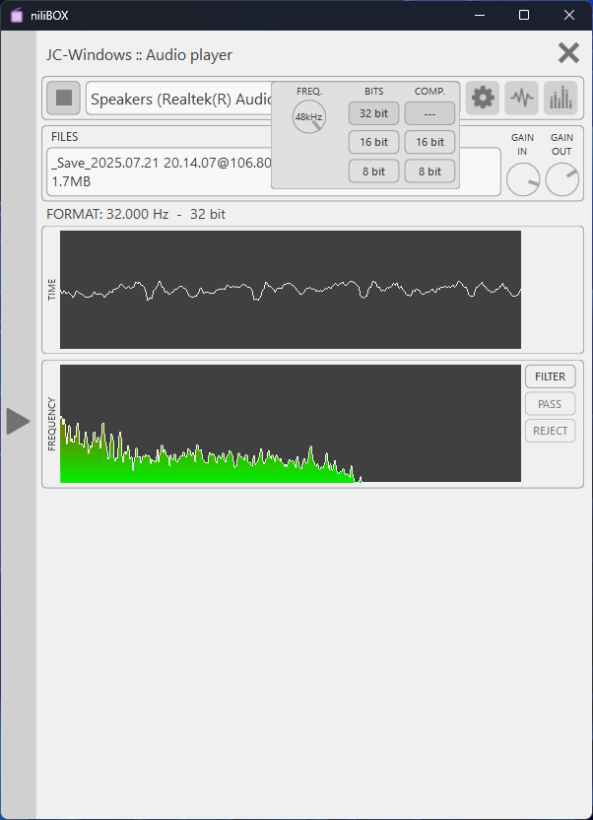Adjust the 48kHz frequency knob
The image size is (593, 820).
coord(308,117)
